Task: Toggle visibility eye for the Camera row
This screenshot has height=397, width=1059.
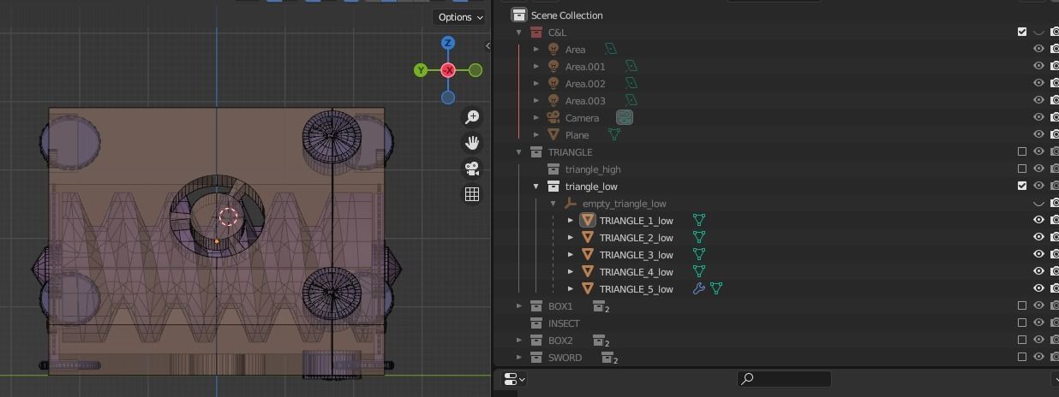Action: pos(1038,117)
